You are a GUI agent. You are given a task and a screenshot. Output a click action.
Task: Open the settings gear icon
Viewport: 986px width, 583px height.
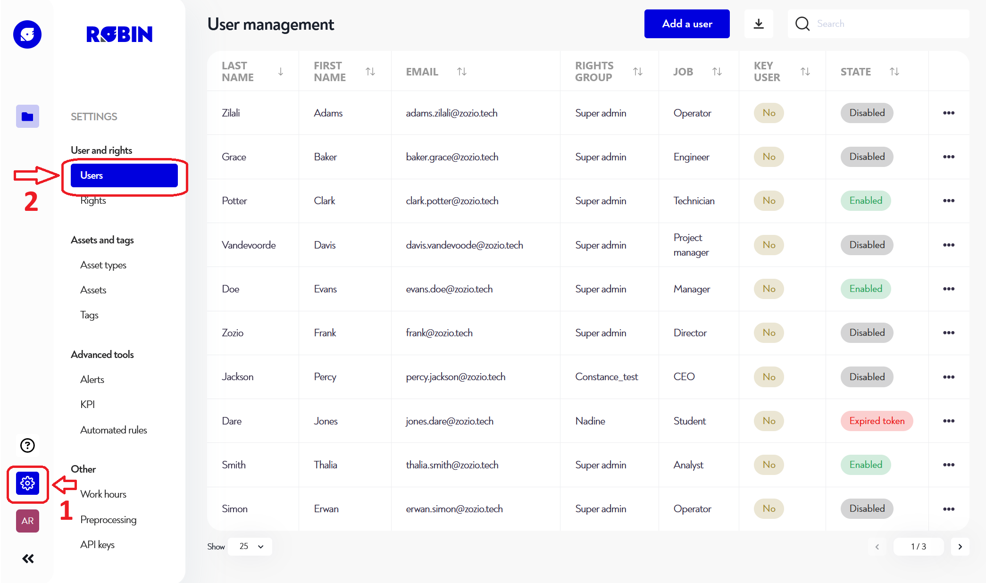[27, 483]
